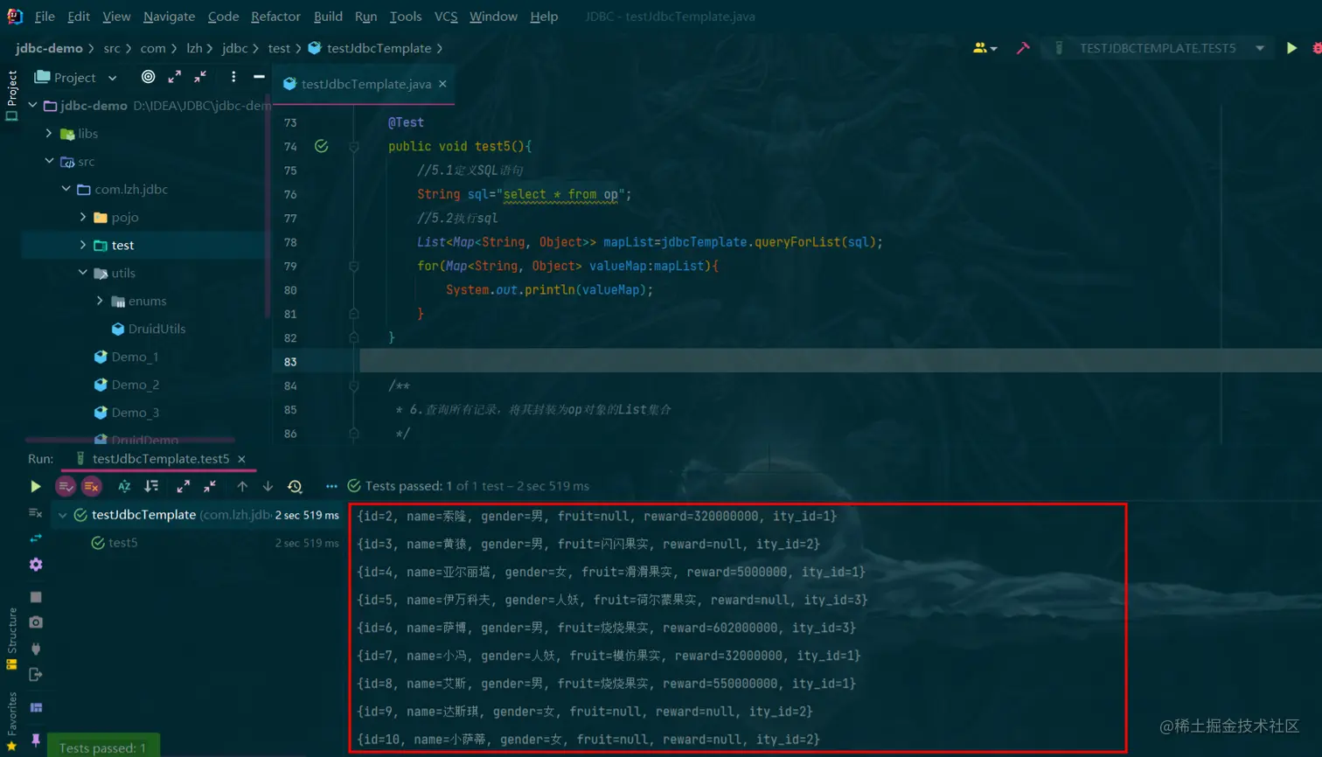Image resolution: width=1322 pixels, height=757 pixels.
Task: Click testJdbcTemplate in the breadcrumb bar
Action: [379, 48]
